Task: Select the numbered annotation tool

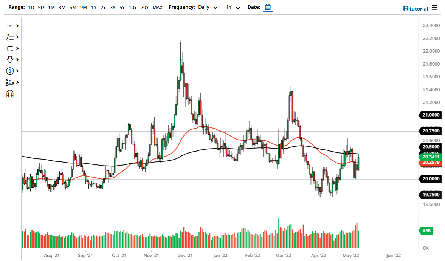Action: (x=11, y=71)
